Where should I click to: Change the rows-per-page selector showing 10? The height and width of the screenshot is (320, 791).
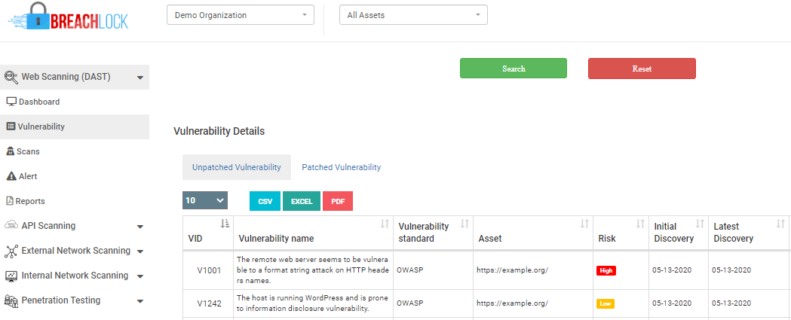click(205, 200)
